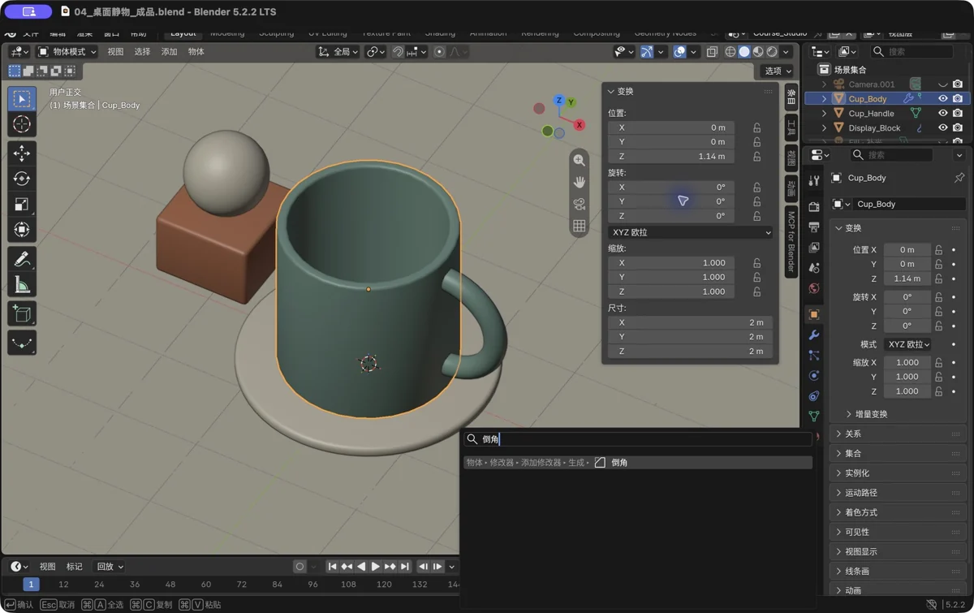This screenshot has width=974, height=613.
Task: Play the animation forward
Action: click(x=375, y=567)
